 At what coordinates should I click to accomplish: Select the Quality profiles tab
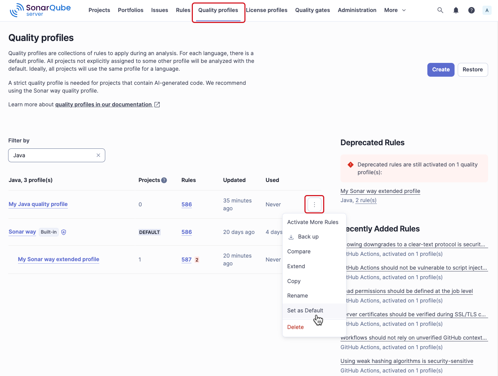click(x=218, y=10)
